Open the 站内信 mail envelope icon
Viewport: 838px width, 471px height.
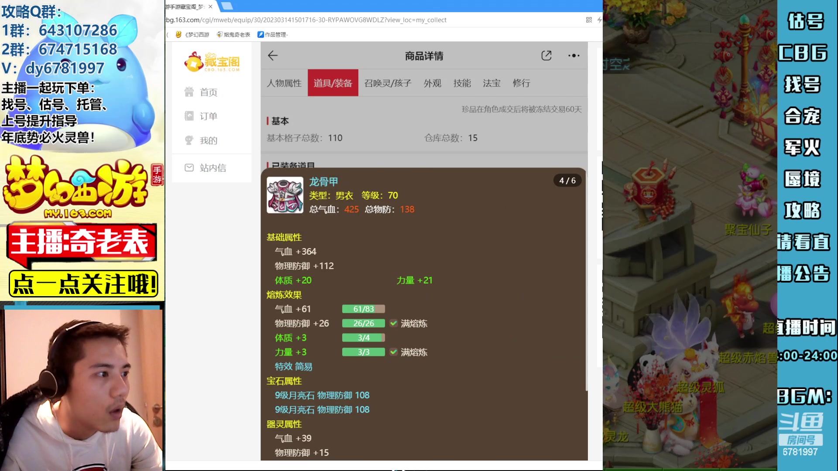pyautogui.click(x=189, y=167)
